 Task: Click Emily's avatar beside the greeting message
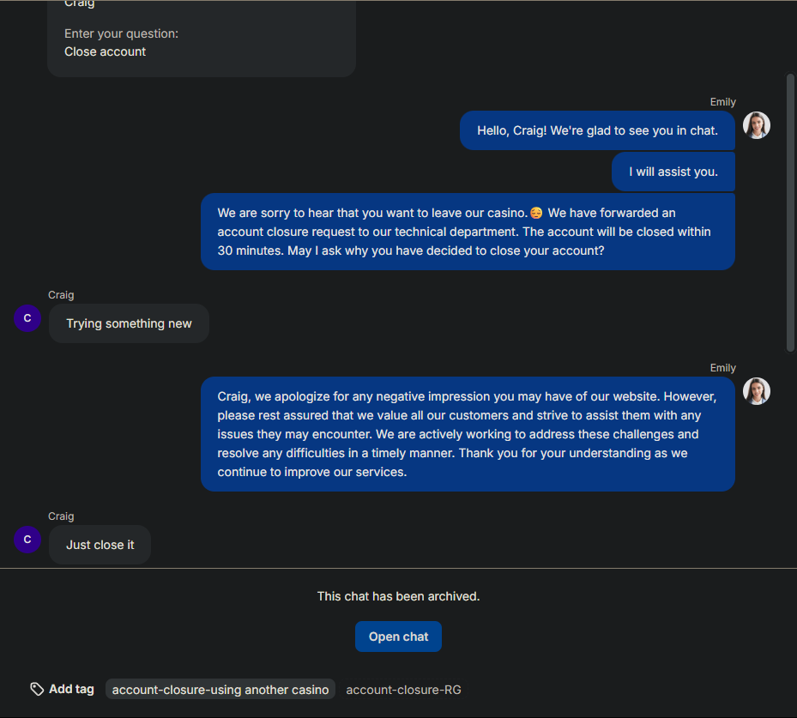756,125
